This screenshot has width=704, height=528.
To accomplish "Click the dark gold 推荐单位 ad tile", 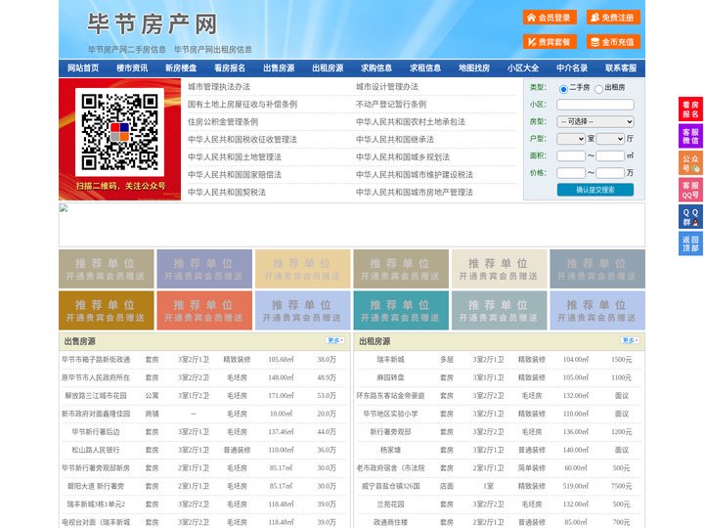I will [107, 310].
